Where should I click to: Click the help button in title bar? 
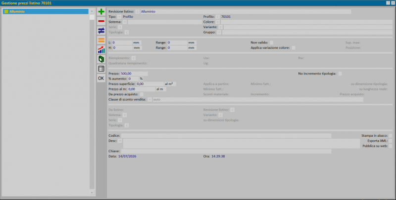coord(388,3)
